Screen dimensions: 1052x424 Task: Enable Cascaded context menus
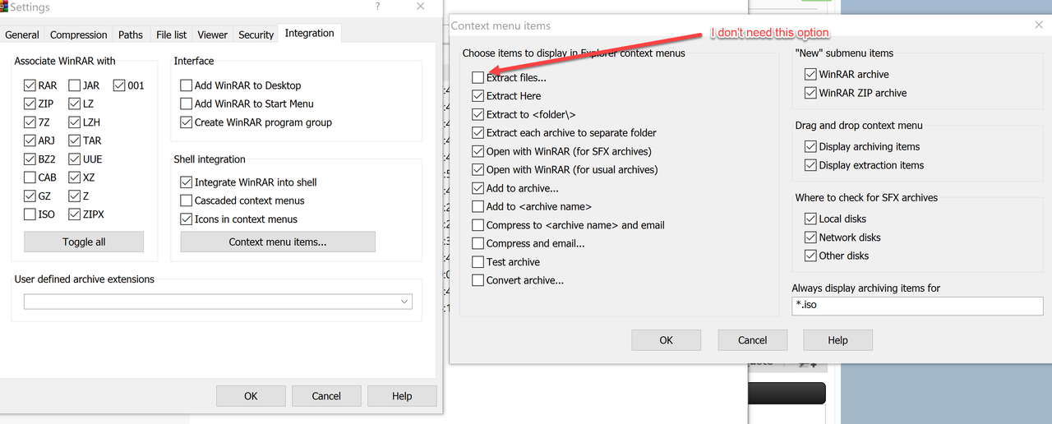click(187, 200)
